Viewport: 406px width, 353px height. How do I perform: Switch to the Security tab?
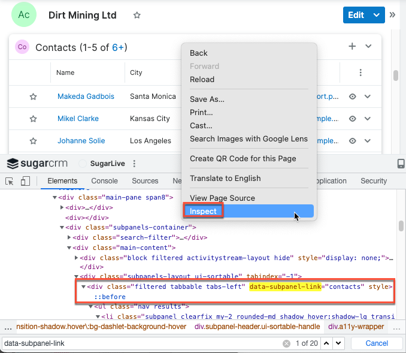374,181
